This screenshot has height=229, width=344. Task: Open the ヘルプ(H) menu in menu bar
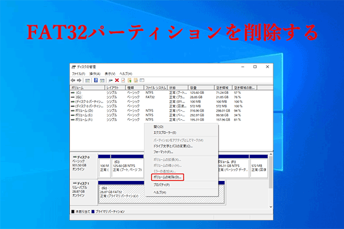pyautogui.click(x=126, y=74)
